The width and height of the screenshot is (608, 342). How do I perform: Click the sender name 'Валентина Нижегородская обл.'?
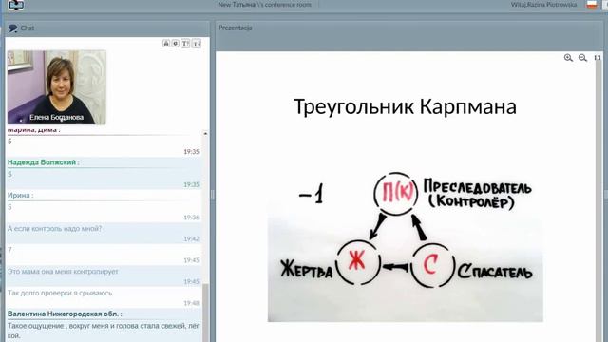(64, 313)
